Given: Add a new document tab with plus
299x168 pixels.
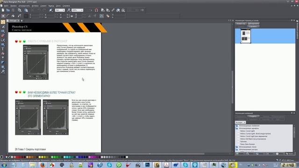Looking at the screenshot, I should 21,21.
